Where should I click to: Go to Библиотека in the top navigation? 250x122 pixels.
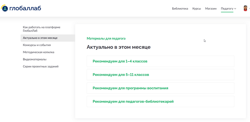pyautogui.click(x=180, y=9)
